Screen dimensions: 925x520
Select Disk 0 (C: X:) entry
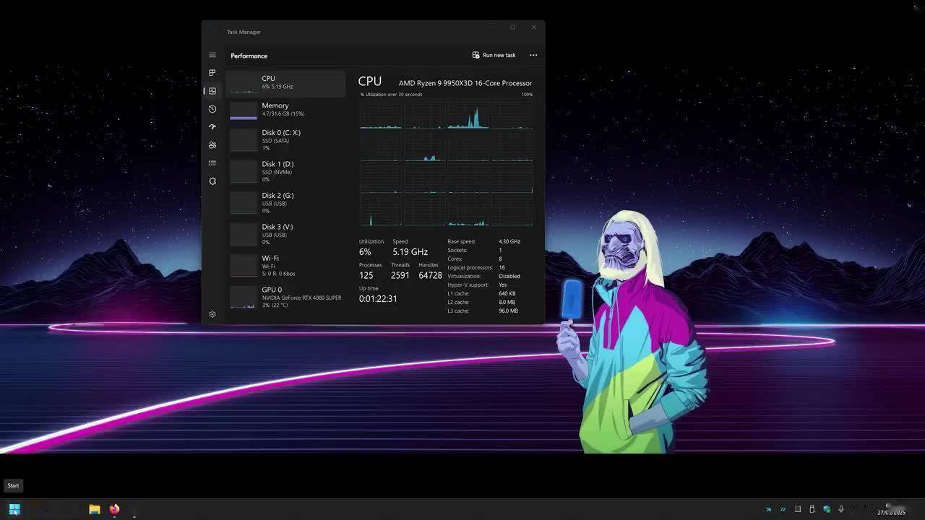click(286, 140)
